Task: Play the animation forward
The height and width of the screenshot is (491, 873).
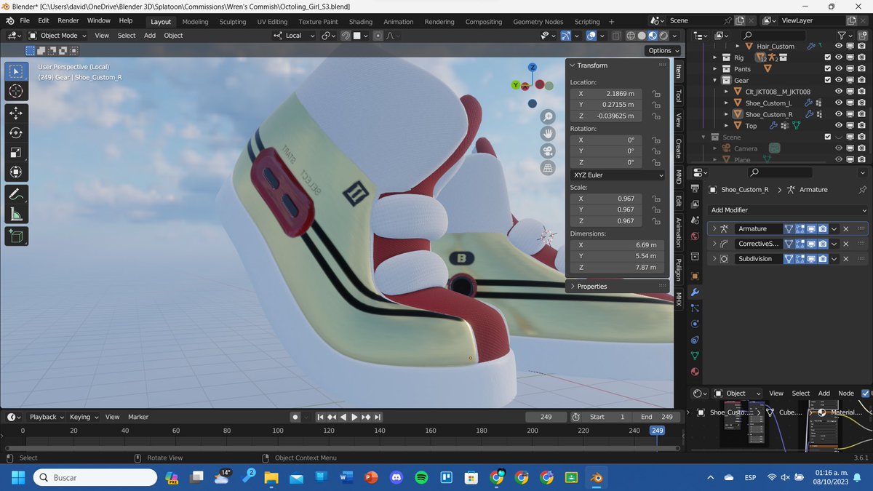Action: 354,417
